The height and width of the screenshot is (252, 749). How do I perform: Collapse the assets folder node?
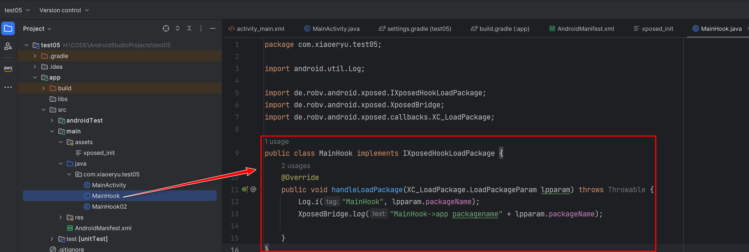pos(61,142)
